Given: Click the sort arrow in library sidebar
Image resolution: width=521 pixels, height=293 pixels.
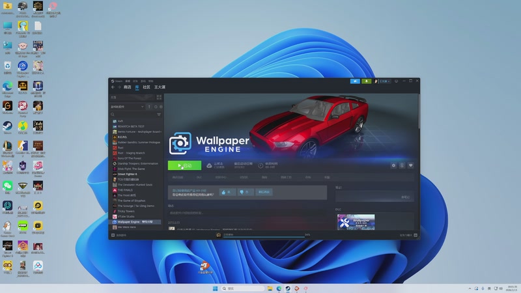Looking at the screenshot, I should [149, 107].
